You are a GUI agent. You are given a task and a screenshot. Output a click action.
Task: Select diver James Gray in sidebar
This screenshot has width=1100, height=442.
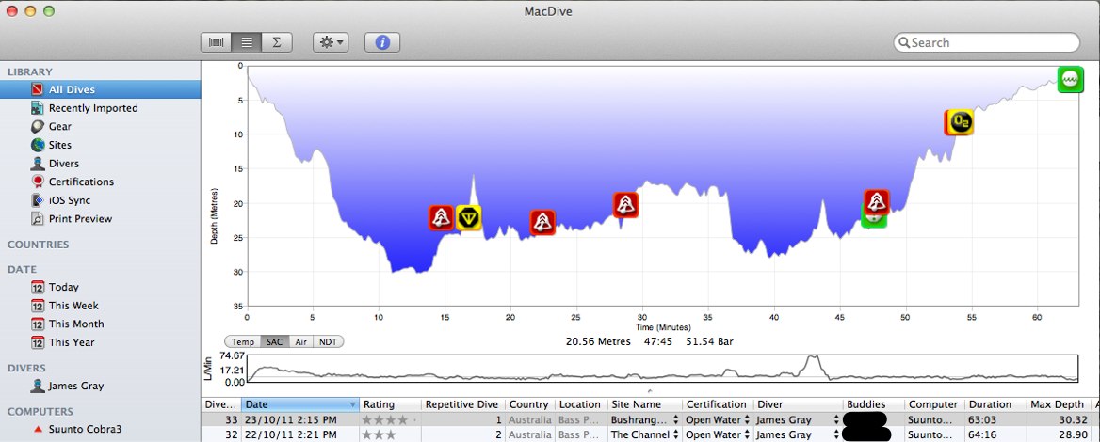(x=75, y=386)
